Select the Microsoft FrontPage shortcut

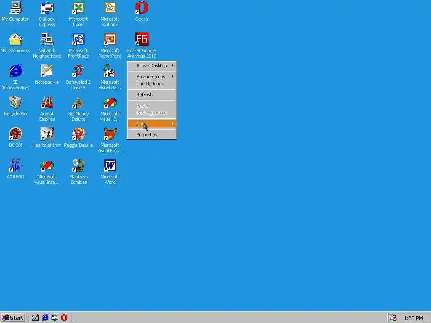pos(78,45)
